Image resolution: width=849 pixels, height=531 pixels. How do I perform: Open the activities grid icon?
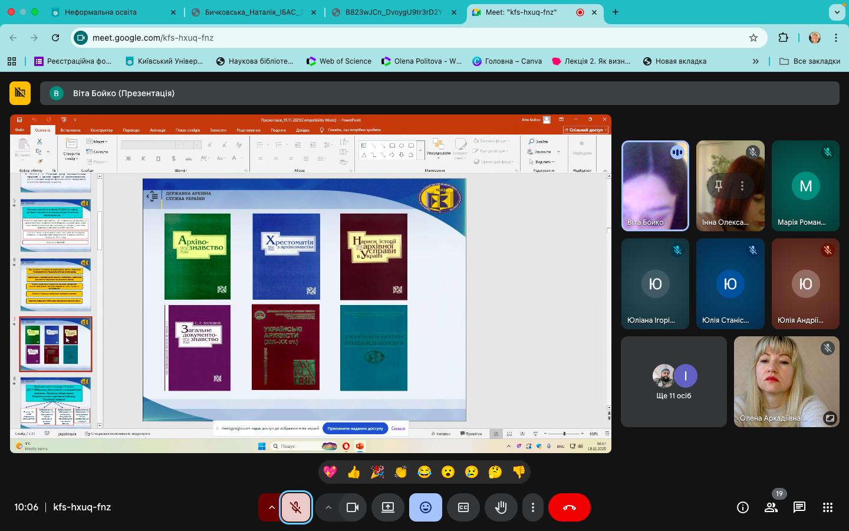click(828, 507)
